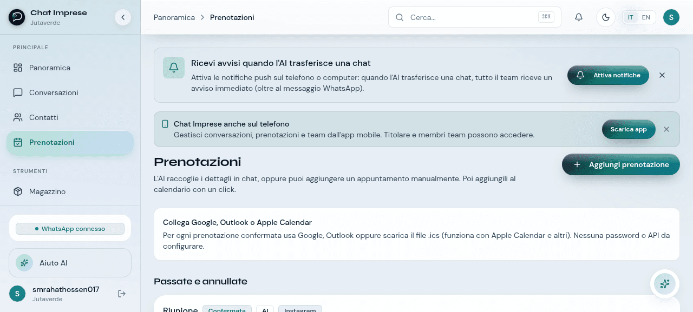Open Magazzino in the sidebar
693x312 pixels.
click(x=70, y=191)
